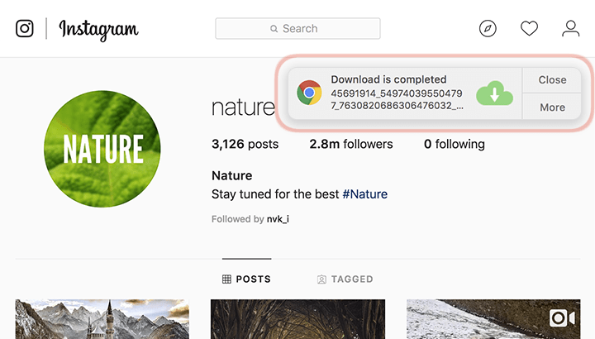Click the downloaded file name text
This screenshot has height=339, width=595.
point(397,99)
